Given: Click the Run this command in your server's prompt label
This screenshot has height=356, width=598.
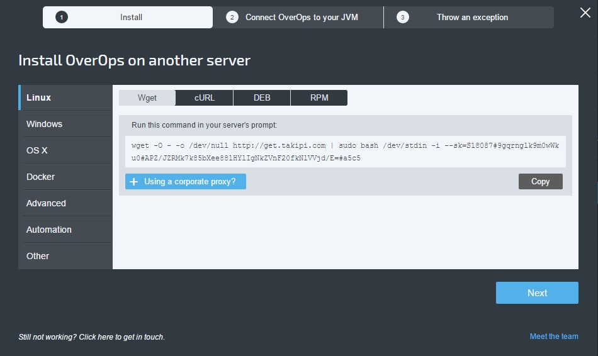Looking at the screenshot, I should (204, 125).
